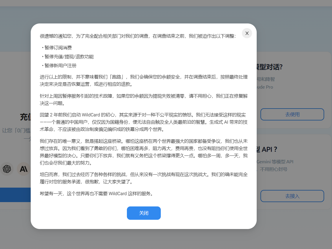The width and height of the screenshot is (332, 249).
Task: Click the paragraph starting 针对上周因暂停服务
Action: pos(144,99)
